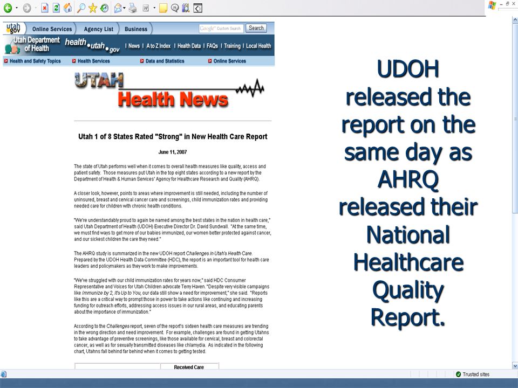The width and height of the screenshot is (518, 388).
Task: Print the page with printer icon
Action: [133, 8]
